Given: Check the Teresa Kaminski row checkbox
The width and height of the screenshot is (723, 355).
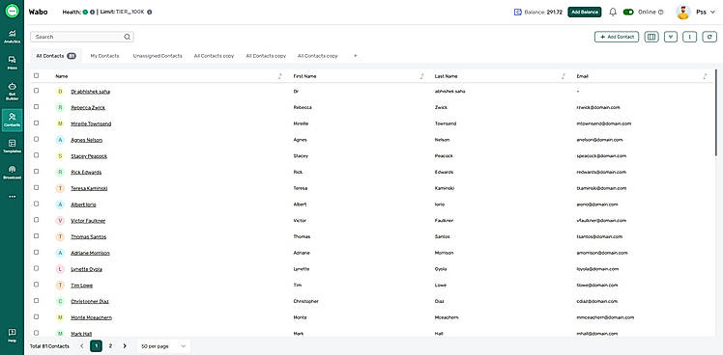Looking at the screenshot, I should pos(37,187).
